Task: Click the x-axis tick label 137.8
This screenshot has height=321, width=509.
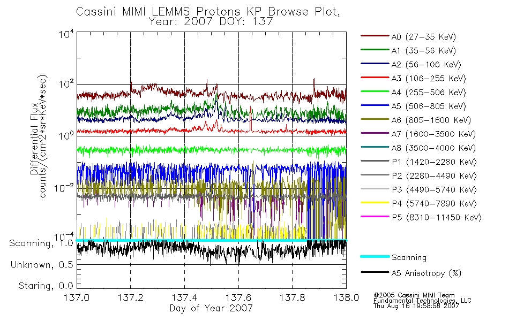Action: click(293, 297)
